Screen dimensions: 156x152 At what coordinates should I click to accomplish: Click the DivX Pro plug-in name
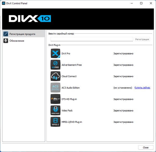pyautogui.click(x=66, y=53)
